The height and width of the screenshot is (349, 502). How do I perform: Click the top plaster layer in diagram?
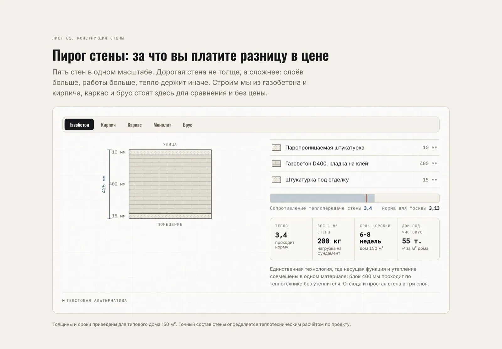click(x=170, y=152)
